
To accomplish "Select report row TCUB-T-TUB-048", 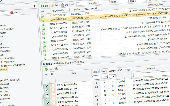I will [60, 54].
